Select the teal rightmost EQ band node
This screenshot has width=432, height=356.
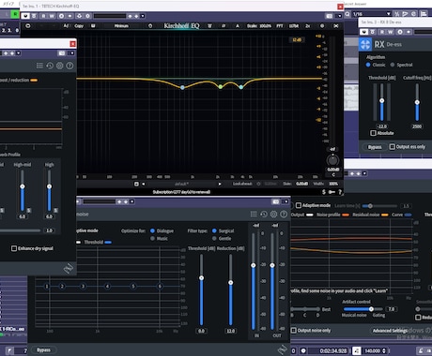[x=241, y=87]
